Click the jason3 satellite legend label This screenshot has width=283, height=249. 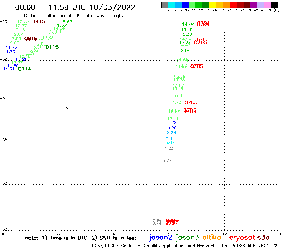click(187, 238)
